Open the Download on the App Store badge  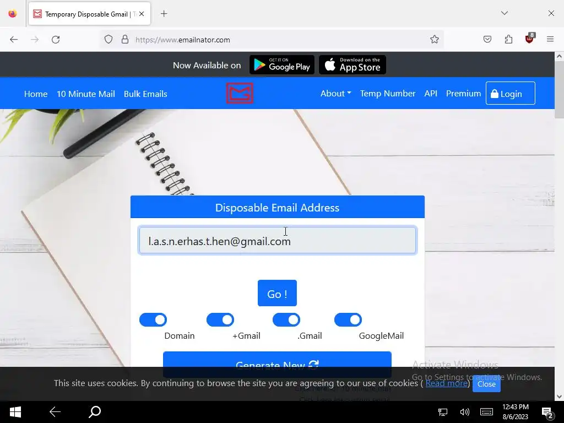[x=352, y=65]
